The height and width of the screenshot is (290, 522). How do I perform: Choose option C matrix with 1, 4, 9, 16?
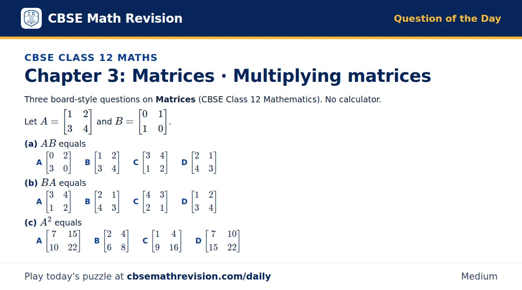pos(162,241)
